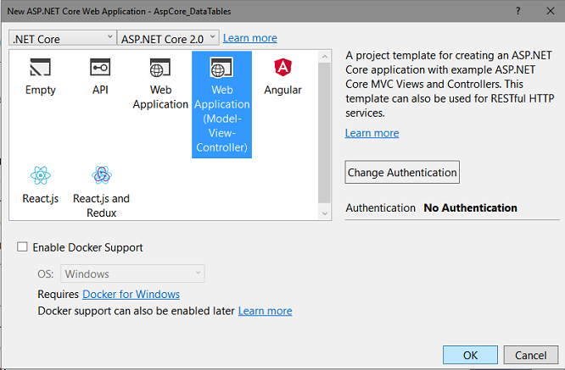Screen dimensions: 565x370
Task: Open Learn more link under template description
Action: tap(372, 133)
